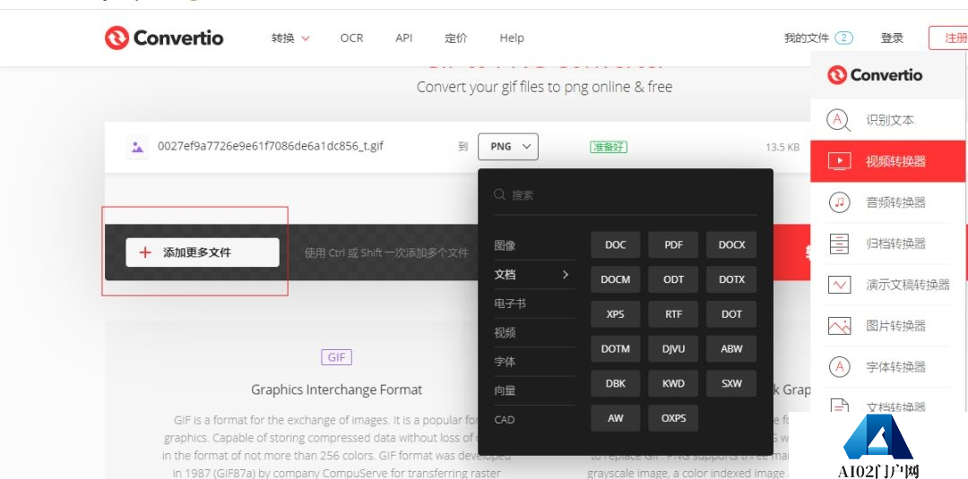Choose OXPS output format

click(673, 417)
